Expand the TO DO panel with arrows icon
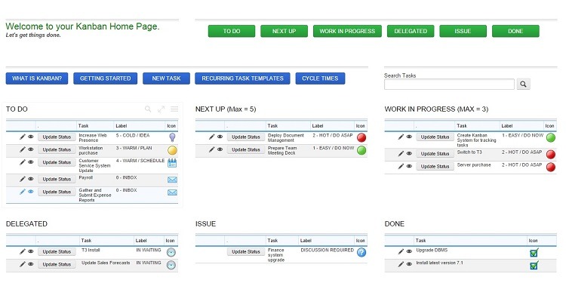 point(161,109)
